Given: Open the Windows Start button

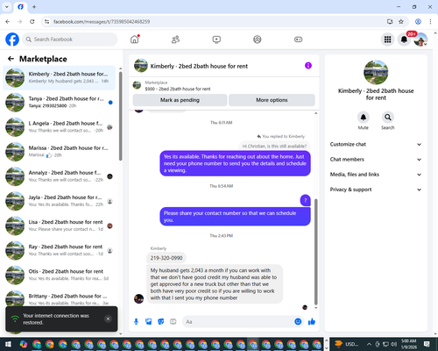Looking at the screenshot, I should point(8,344).
